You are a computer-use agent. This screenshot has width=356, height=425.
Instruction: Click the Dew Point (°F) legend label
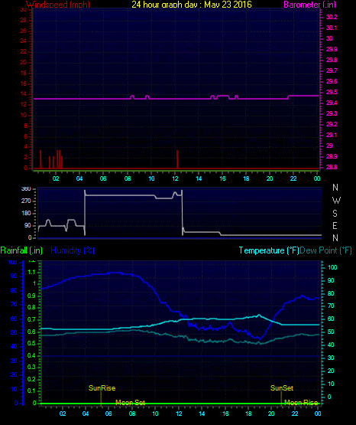[325, 250]
